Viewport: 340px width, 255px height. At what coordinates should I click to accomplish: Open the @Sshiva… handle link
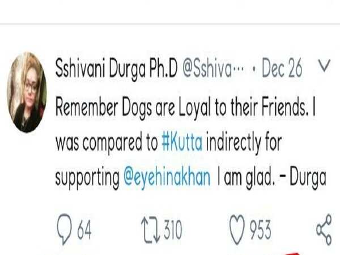click(214, 69)
